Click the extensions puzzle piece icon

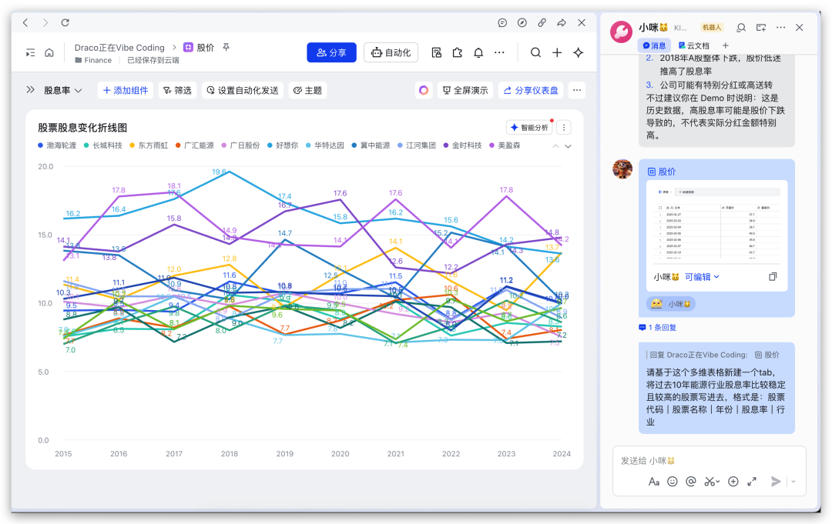coord(458,53)
